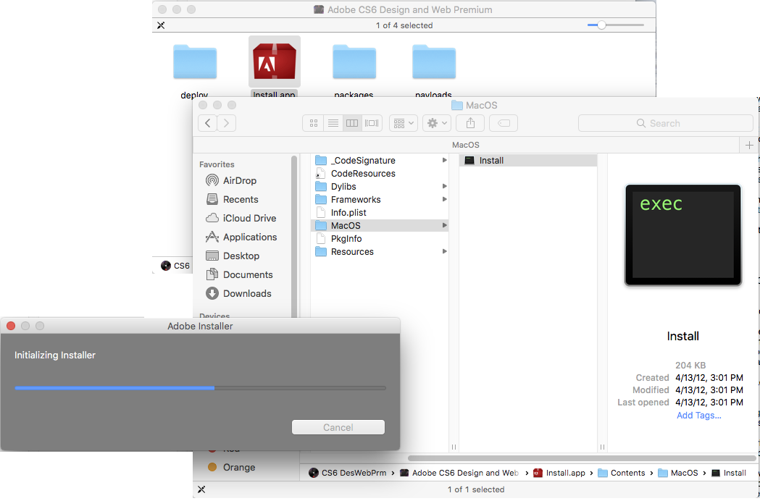Click Install.app in path bar
Screen dimensions: 760x501
[x=559, y=473]
